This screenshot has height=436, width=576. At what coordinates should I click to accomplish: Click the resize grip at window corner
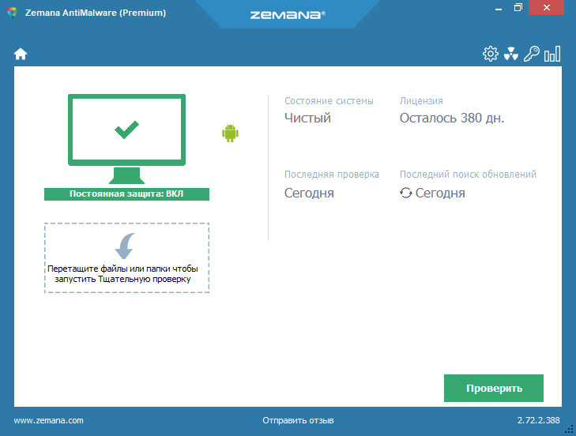pos(570,430)
